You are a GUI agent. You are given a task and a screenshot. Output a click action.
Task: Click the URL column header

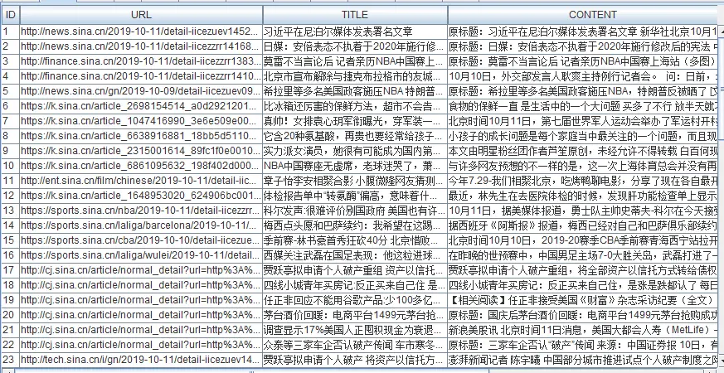tap(141, 15)
